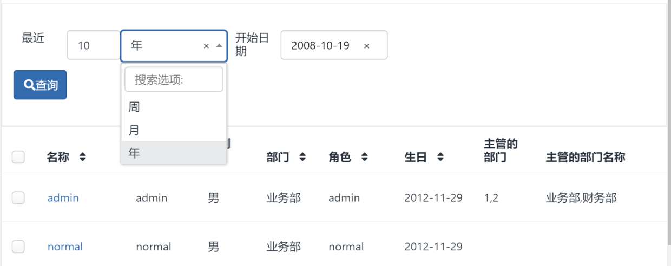The width and height of the screenshot is (671, 266).
Task: Sort by 生日 column sort icon
Action: click(x=440, y=158)
